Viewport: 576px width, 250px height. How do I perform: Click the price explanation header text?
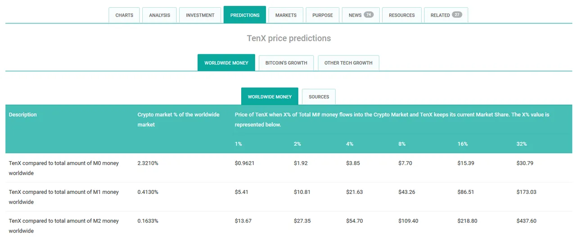click(392, 119)
